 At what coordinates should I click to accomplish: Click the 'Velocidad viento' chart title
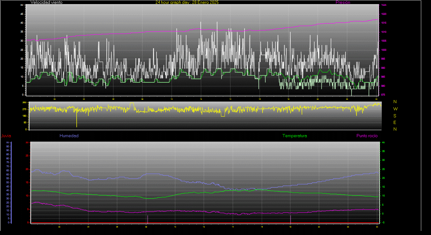point(46,2)
